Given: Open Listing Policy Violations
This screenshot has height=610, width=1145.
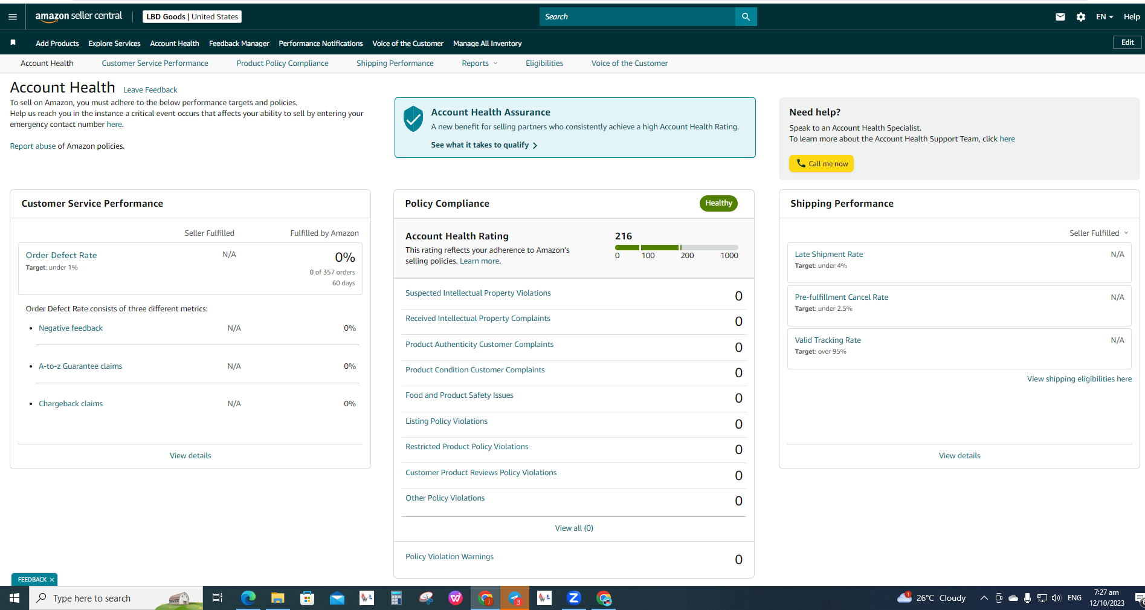Looking at the screenshot, I should pos(447,421).
